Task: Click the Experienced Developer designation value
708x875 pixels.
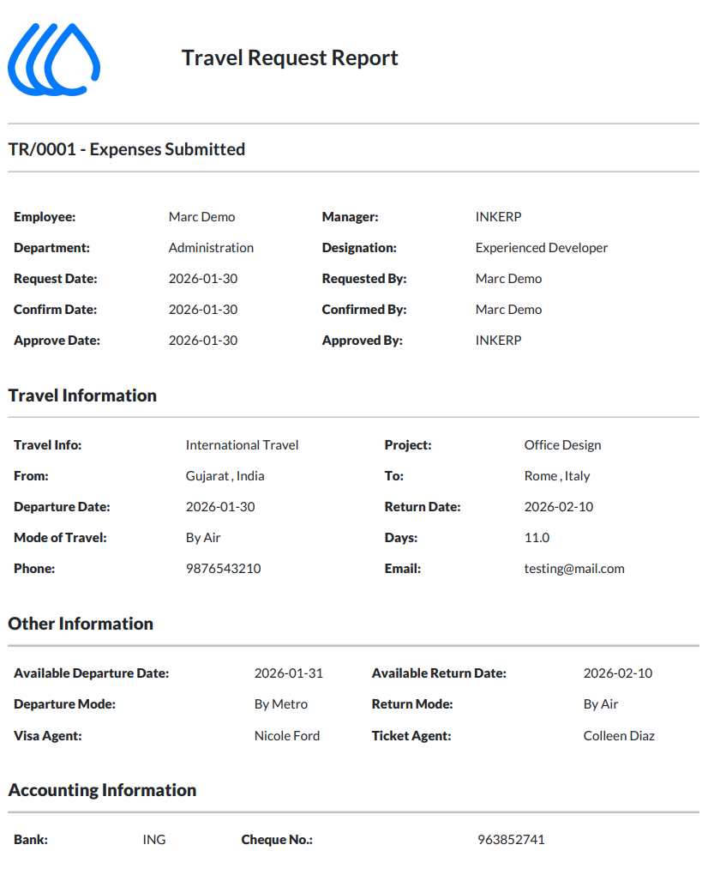Action: [x=542, y=248]
